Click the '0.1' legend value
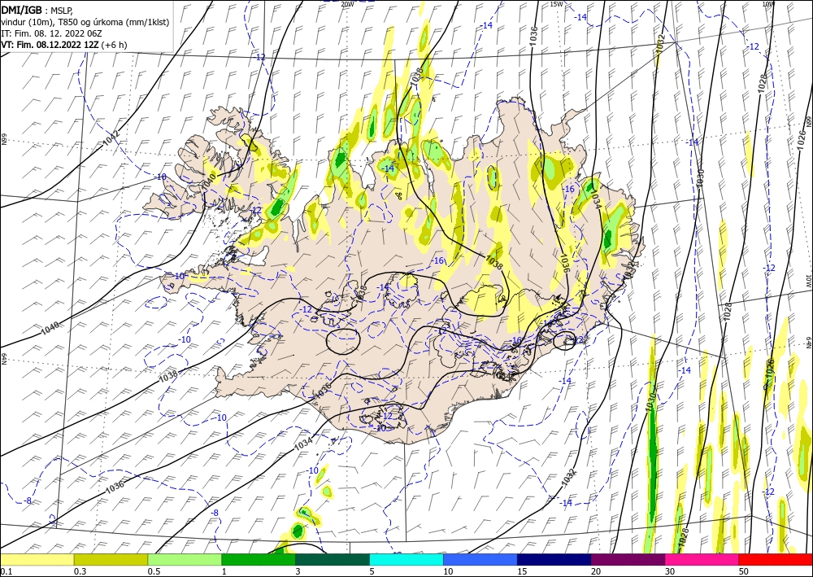Image resolution: width=813 pixels, height=577 pixels. point(6,571)
